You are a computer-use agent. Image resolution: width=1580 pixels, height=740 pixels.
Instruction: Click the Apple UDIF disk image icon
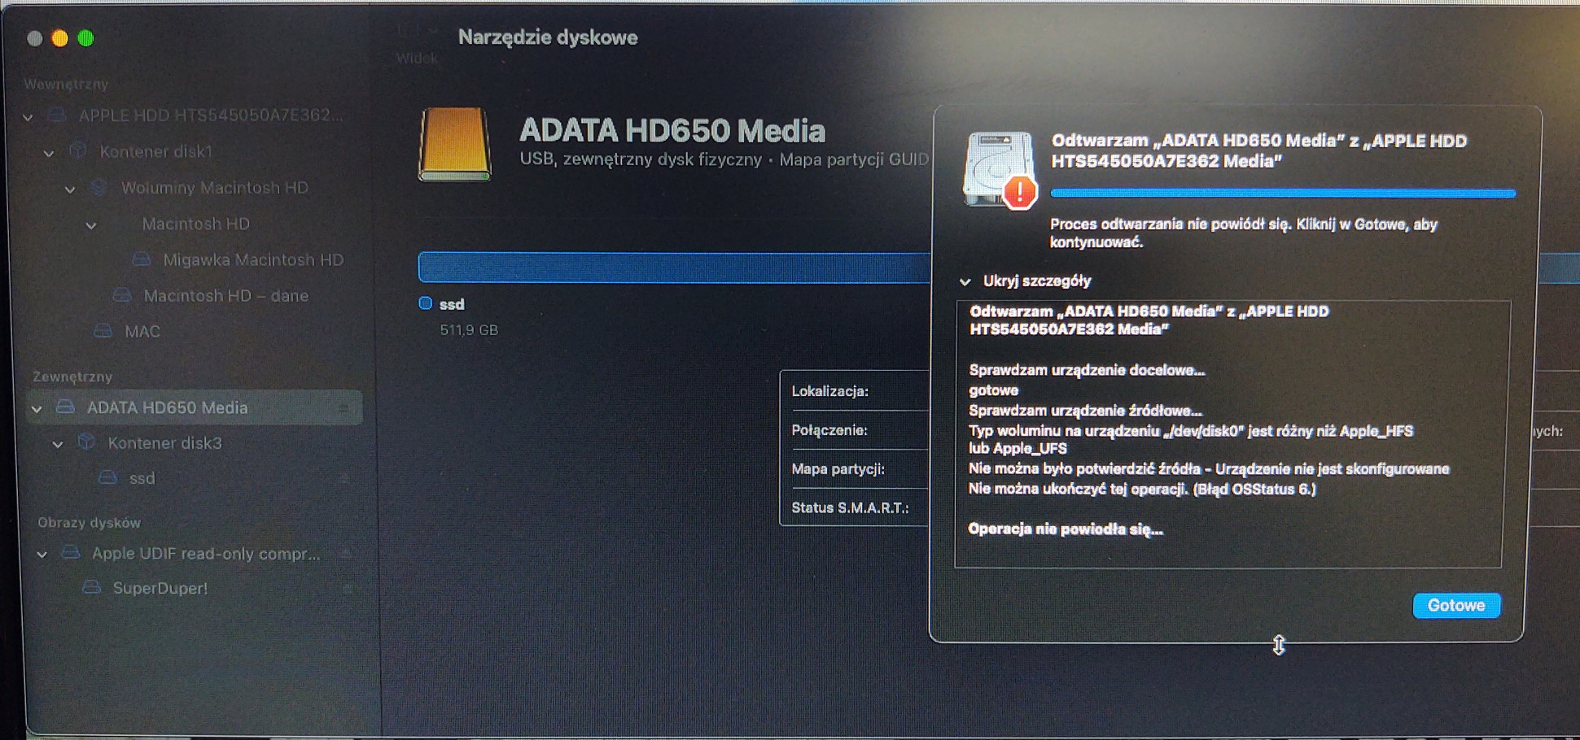(x=69, y=553)
